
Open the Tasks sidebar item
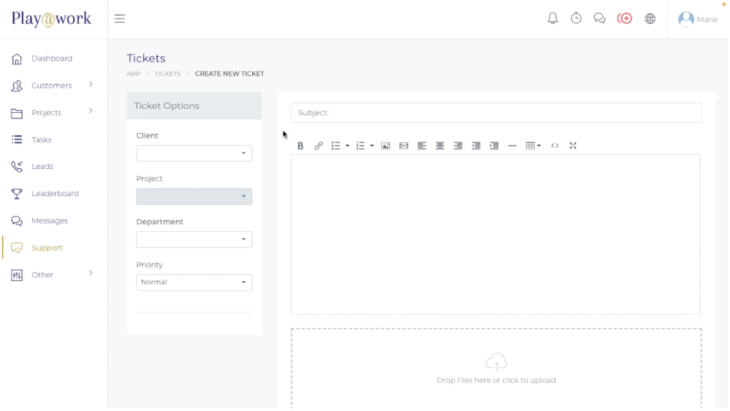[x=41, y=140]
